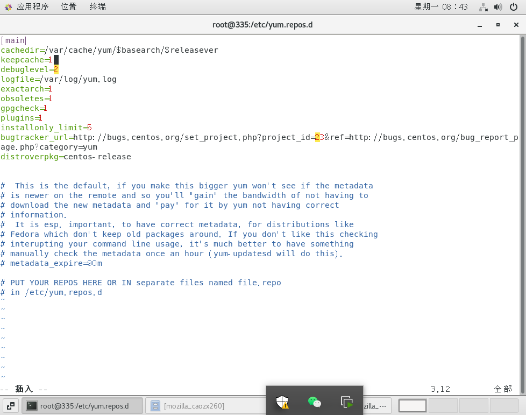Screen dimensions: 526x415
Task: Click comment 'manually check the metadata once'
Action: pyautogui.click(x=172, y=254)
